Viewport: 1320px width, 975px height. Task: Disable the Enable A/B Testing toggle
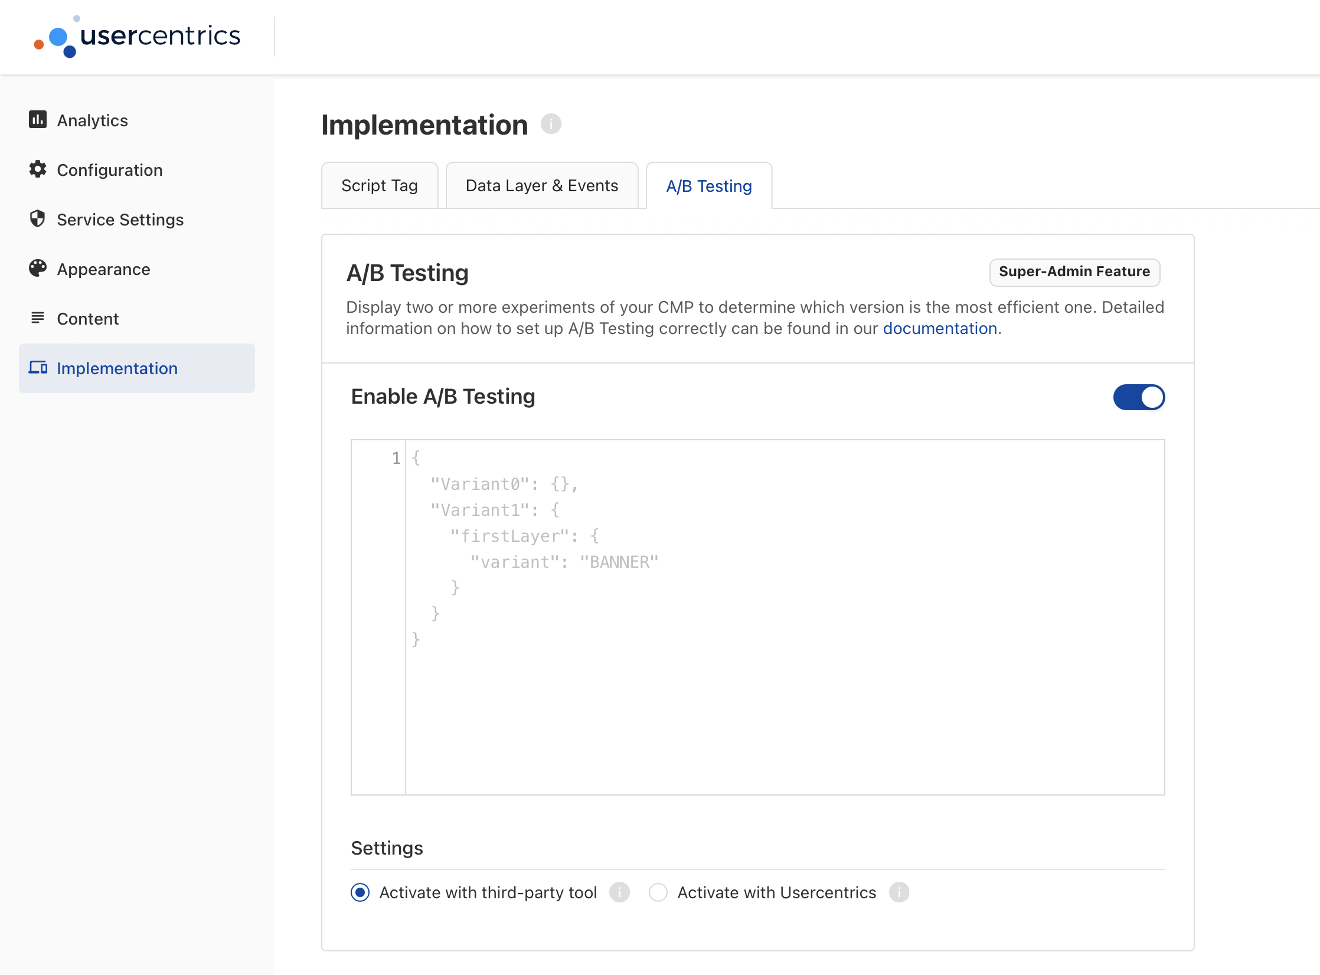(x=1139, y=397)
